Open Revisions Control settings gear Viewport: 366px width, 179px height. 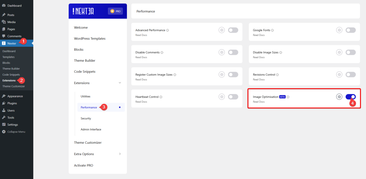pyautogui.click(x=339, y=75)
